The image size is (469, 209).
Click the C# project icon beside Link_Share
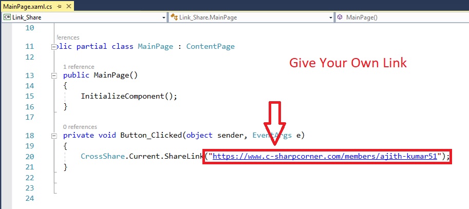[7, 17]
